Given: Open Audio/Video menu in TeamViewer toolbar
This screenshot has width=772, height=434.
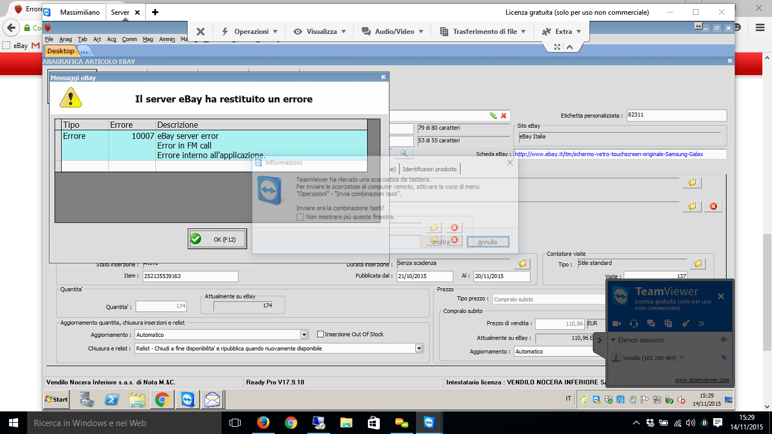Looking at the screenshot, I should pos(393,32).
